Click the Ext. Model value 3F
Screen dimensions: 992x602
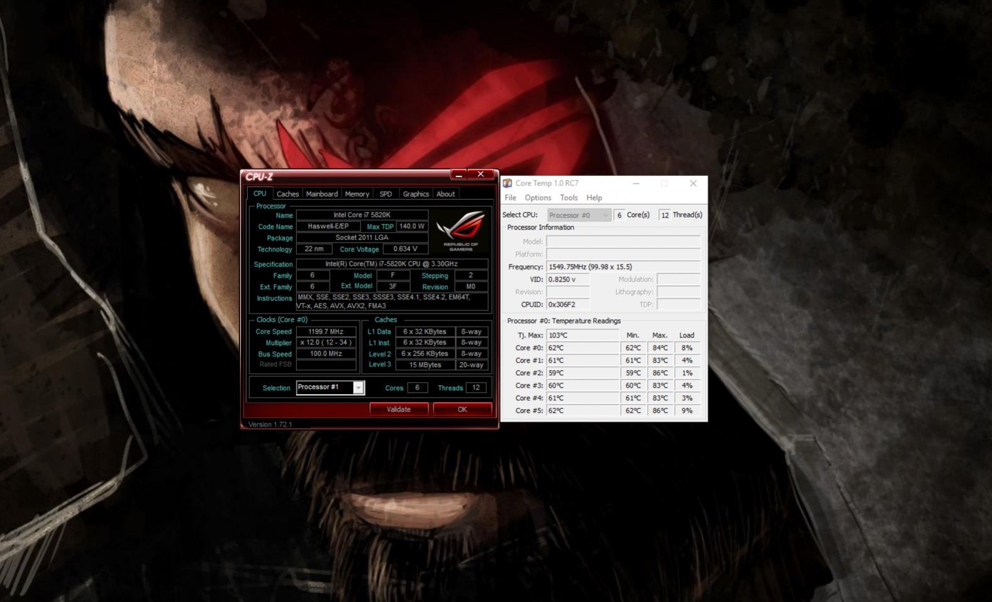tap(393, 287)
